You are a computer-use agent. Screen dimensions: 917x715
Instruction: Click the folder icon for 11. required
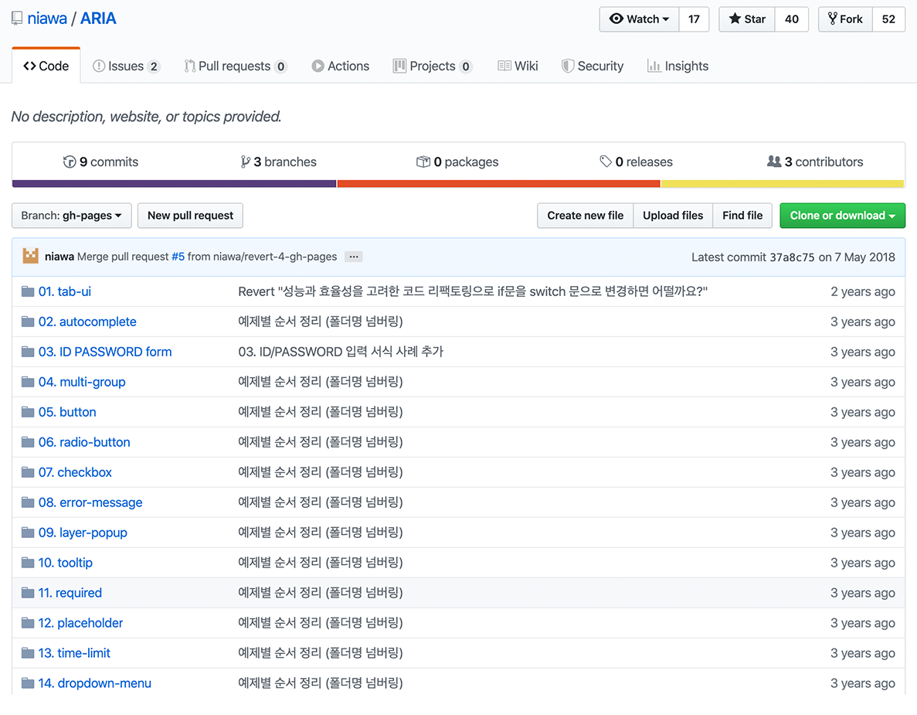tap(28, 593)
